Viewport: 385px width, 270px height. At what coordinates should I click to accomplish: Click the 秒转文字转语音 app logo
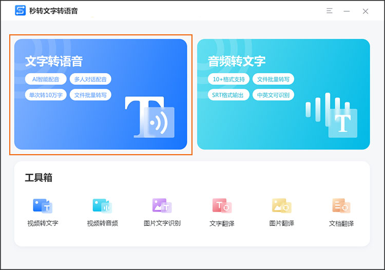coord(21,11)
